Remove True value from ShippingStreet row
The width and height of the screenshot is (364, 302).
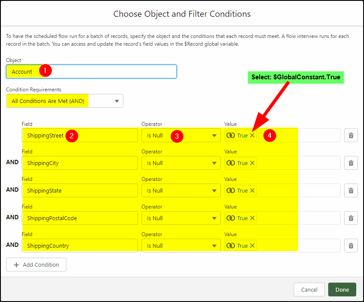point(252,135)
